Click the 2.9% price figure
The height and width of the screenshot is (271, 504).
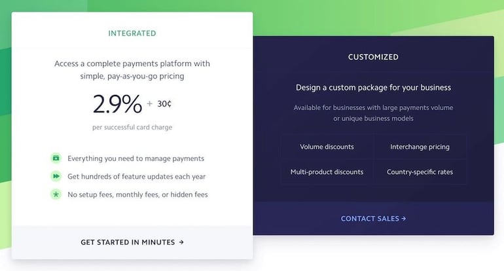pos(117,104)
